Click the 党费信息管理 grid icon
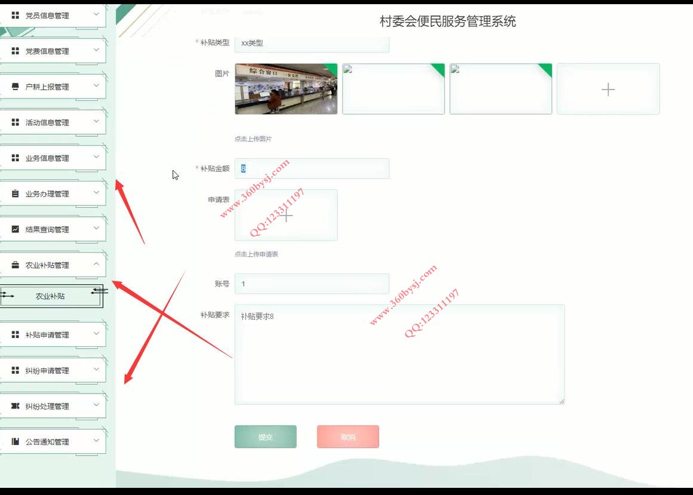This screenshot has width=693, height=495. [15, 51]
